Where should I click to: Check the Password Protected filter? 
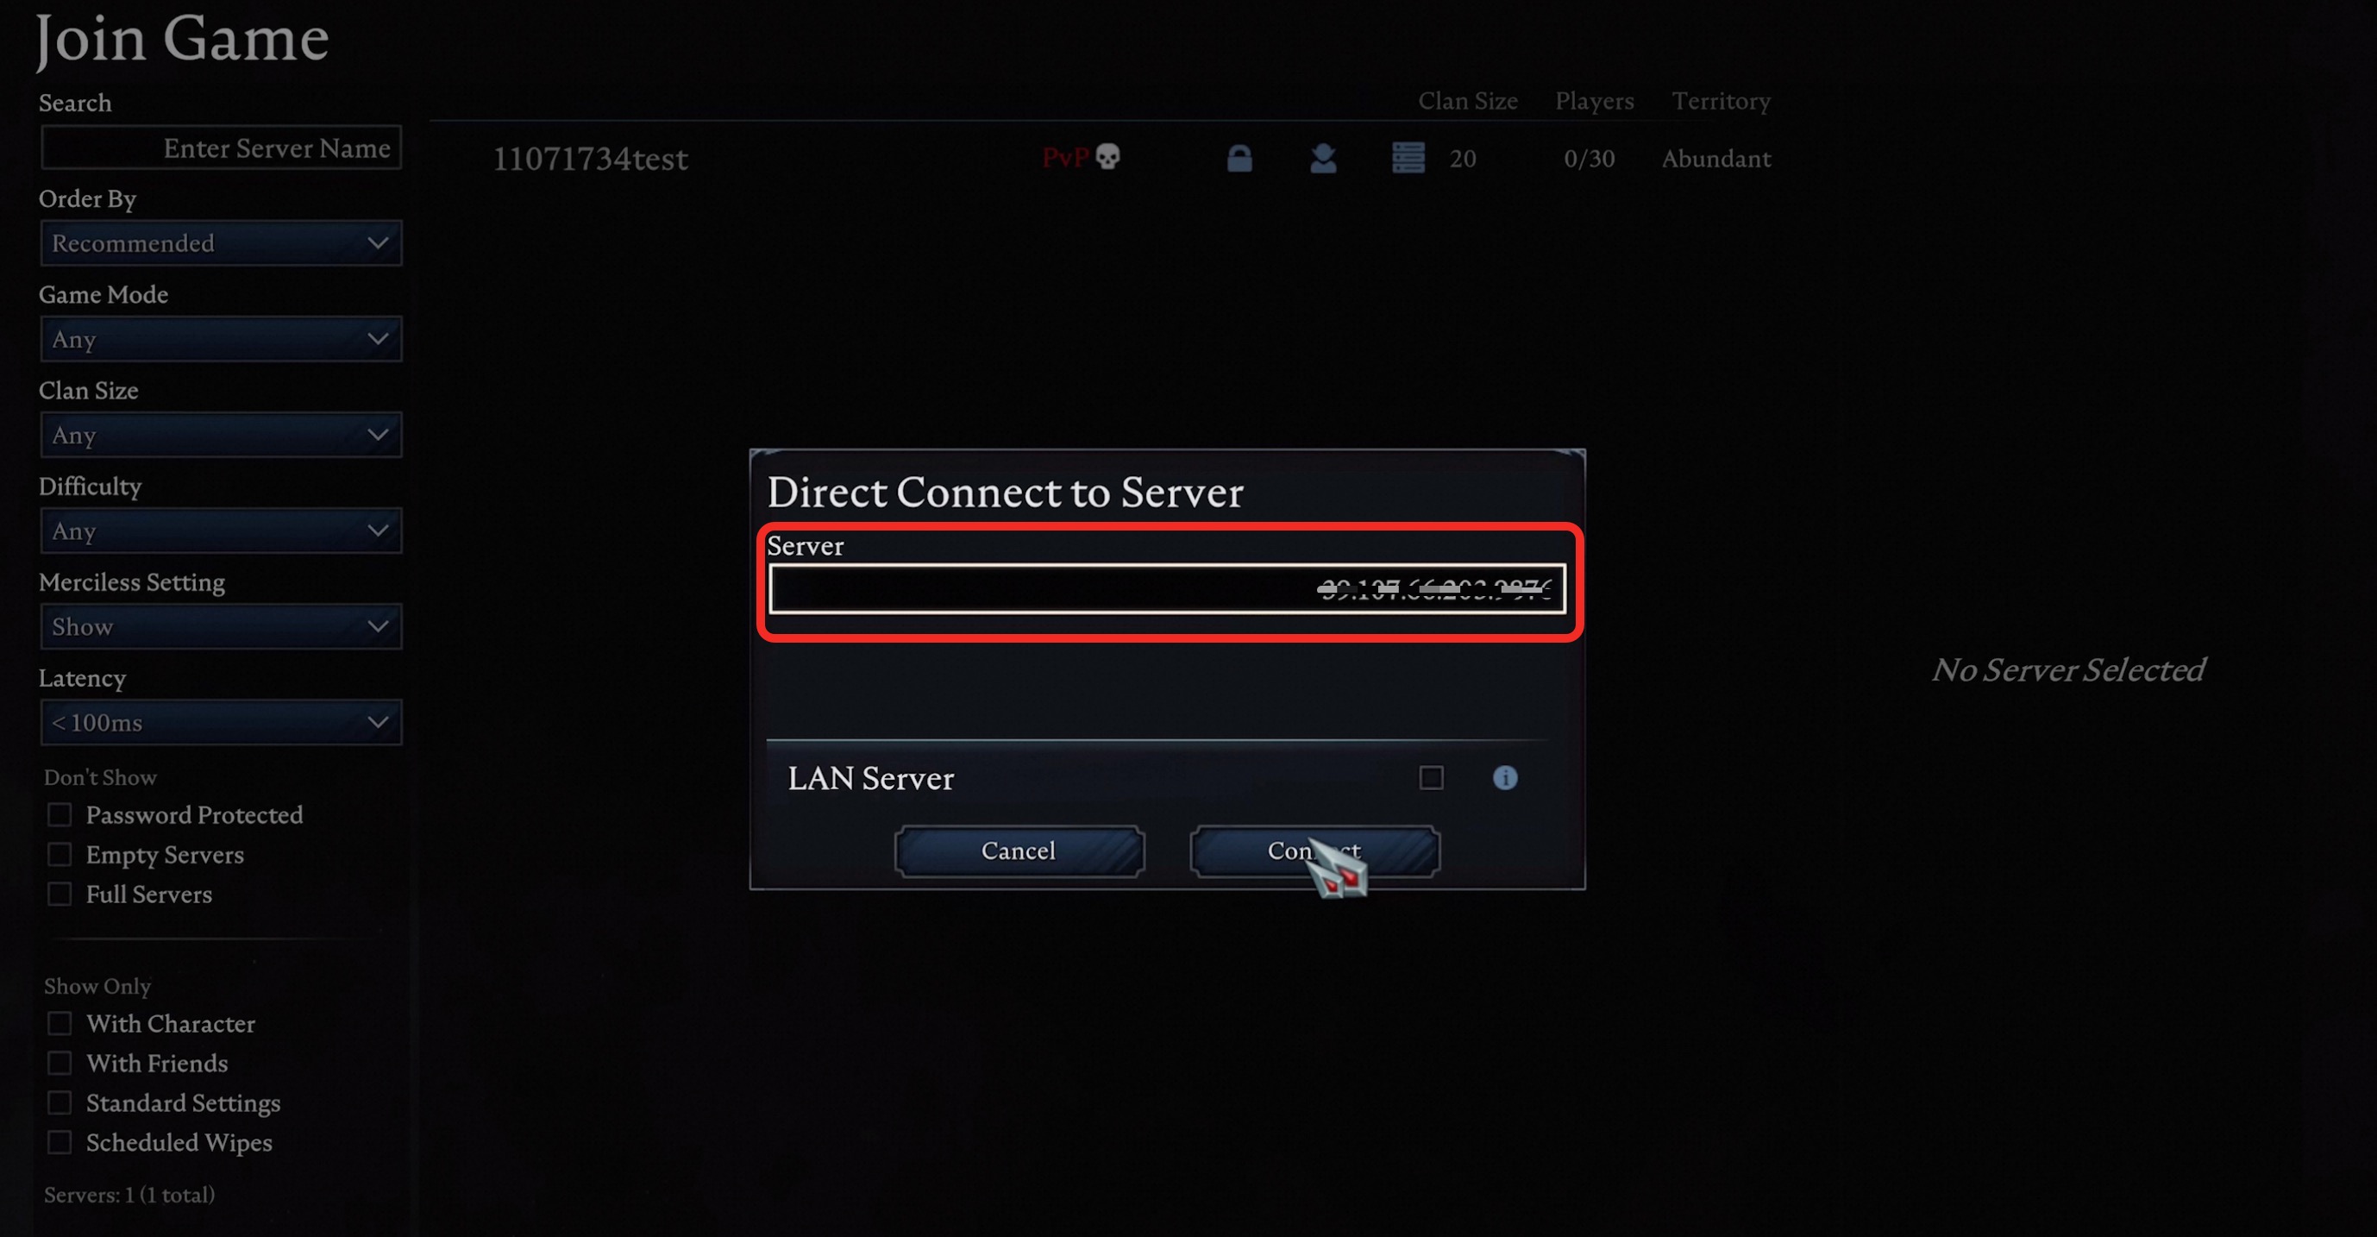coord(60,815)
